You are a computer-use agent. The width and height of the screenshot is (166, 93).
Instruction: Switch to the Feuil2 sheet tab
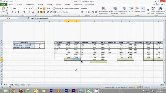(x=17, y=85)
